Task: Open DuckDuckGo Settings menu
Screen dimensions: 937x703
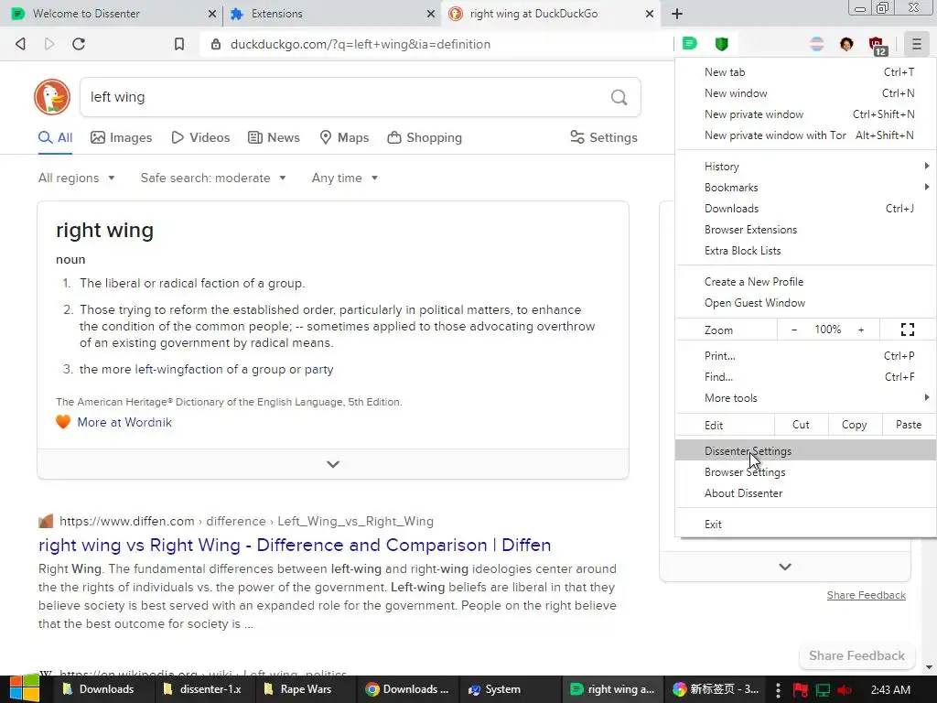Action: click(x=604, y=137)
